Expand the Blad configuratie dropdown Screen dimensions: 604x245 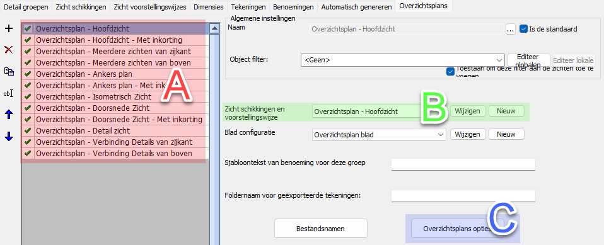point(379,135)
